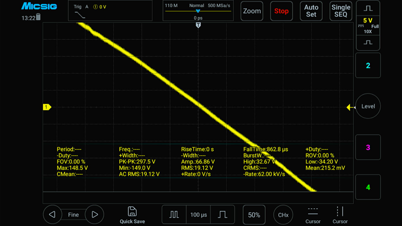The width and height of the screenshot is (402, 226).
Task: Click the Quick Save floppy disk icon
Action: 132,211
